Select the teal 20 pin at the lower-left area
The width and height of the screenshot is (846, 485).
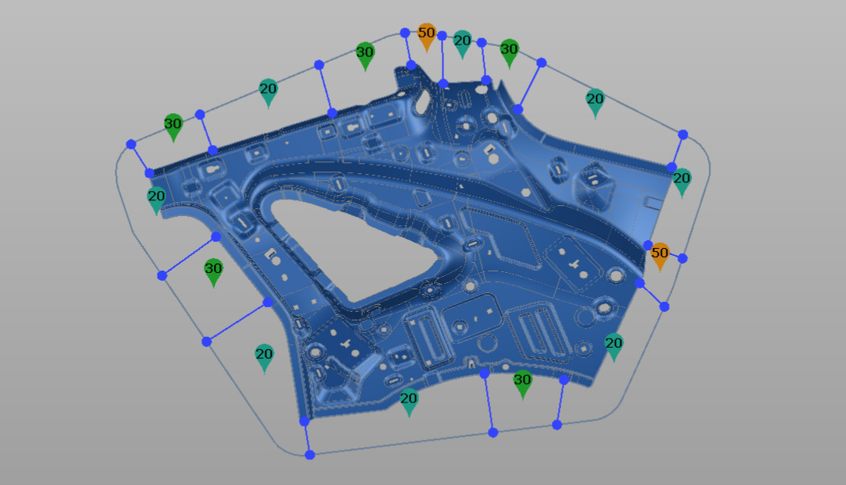[x=265, y=356]
